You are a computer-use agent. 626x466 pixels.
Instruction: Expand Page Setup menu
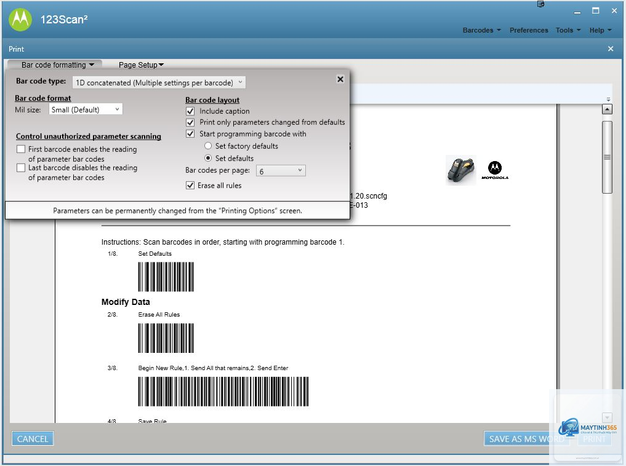(141, 65)
